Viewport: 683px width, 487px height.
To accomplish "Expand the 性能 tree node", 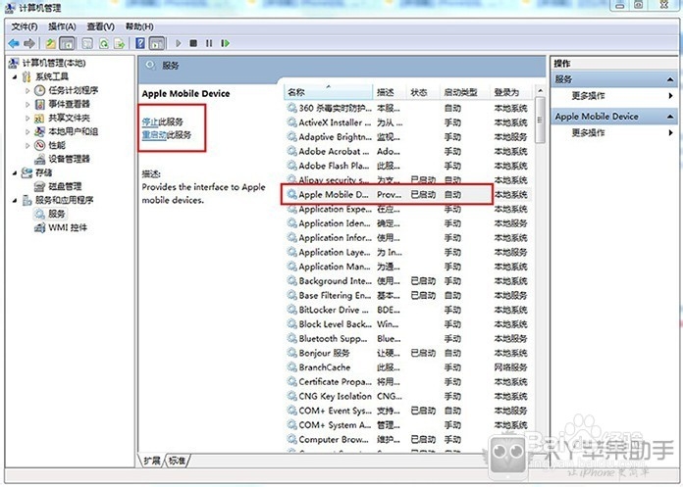I will pos(27,146).
